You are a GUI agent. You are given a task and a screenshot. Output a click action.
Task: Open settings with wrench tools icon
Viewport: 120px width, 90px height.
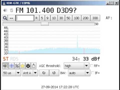point(17,66)
